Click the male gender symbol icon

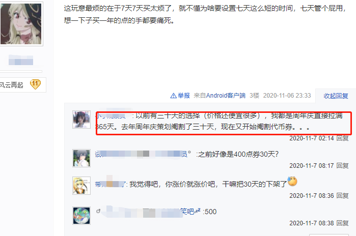coord(98,211)
